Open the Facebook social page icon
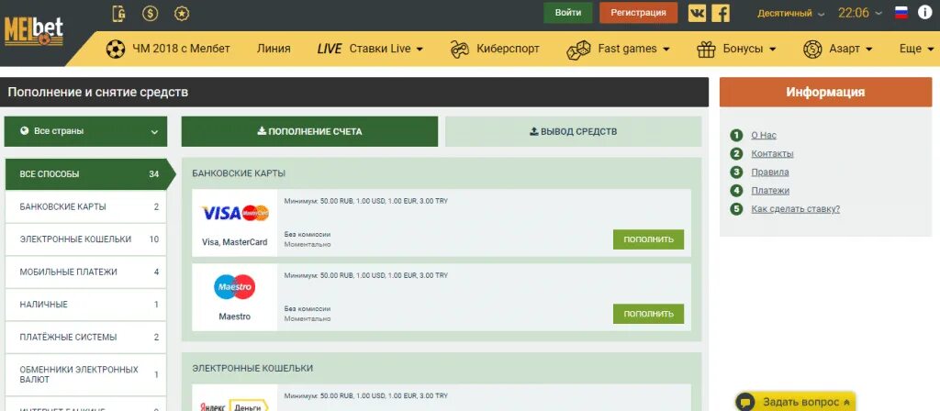Image resolution: width=940 pixels, height=411 pixels. coord(721,13)
